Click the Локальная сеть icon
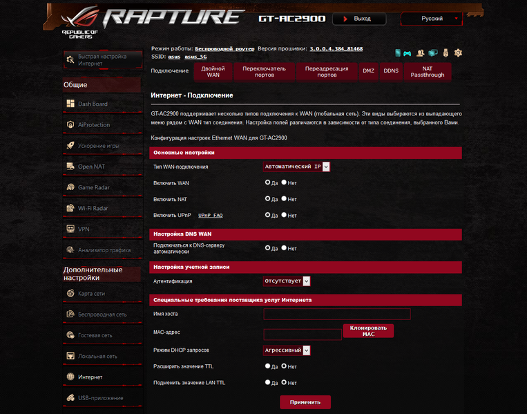The image size is (527, 414). (x=70, y=356)
